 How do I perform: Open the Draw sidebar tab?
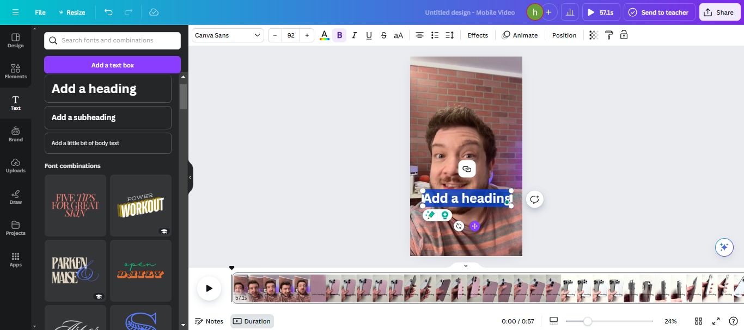(x=15, y=197)
